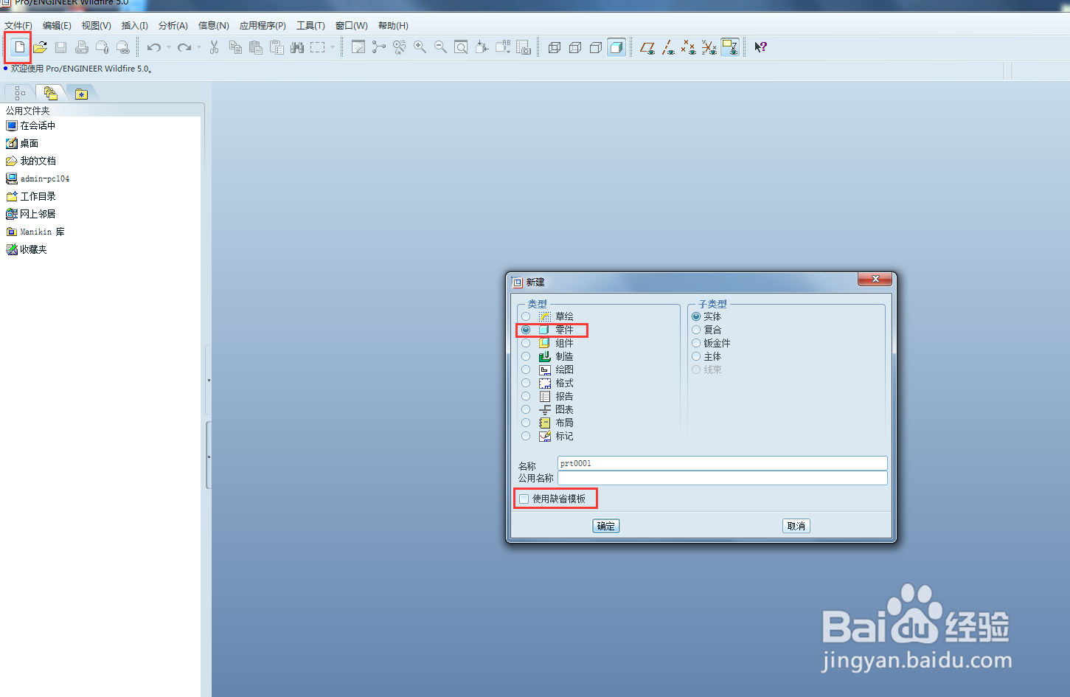Click 取消 button in 新建 dialog
Screen dimensions: 1070x697
coord(796,526)
